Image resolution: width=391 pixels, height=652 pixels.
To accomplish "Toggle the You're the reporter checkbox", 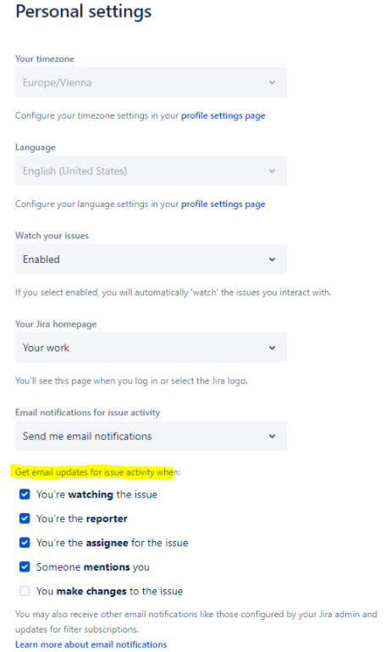I will pos(25,518).
